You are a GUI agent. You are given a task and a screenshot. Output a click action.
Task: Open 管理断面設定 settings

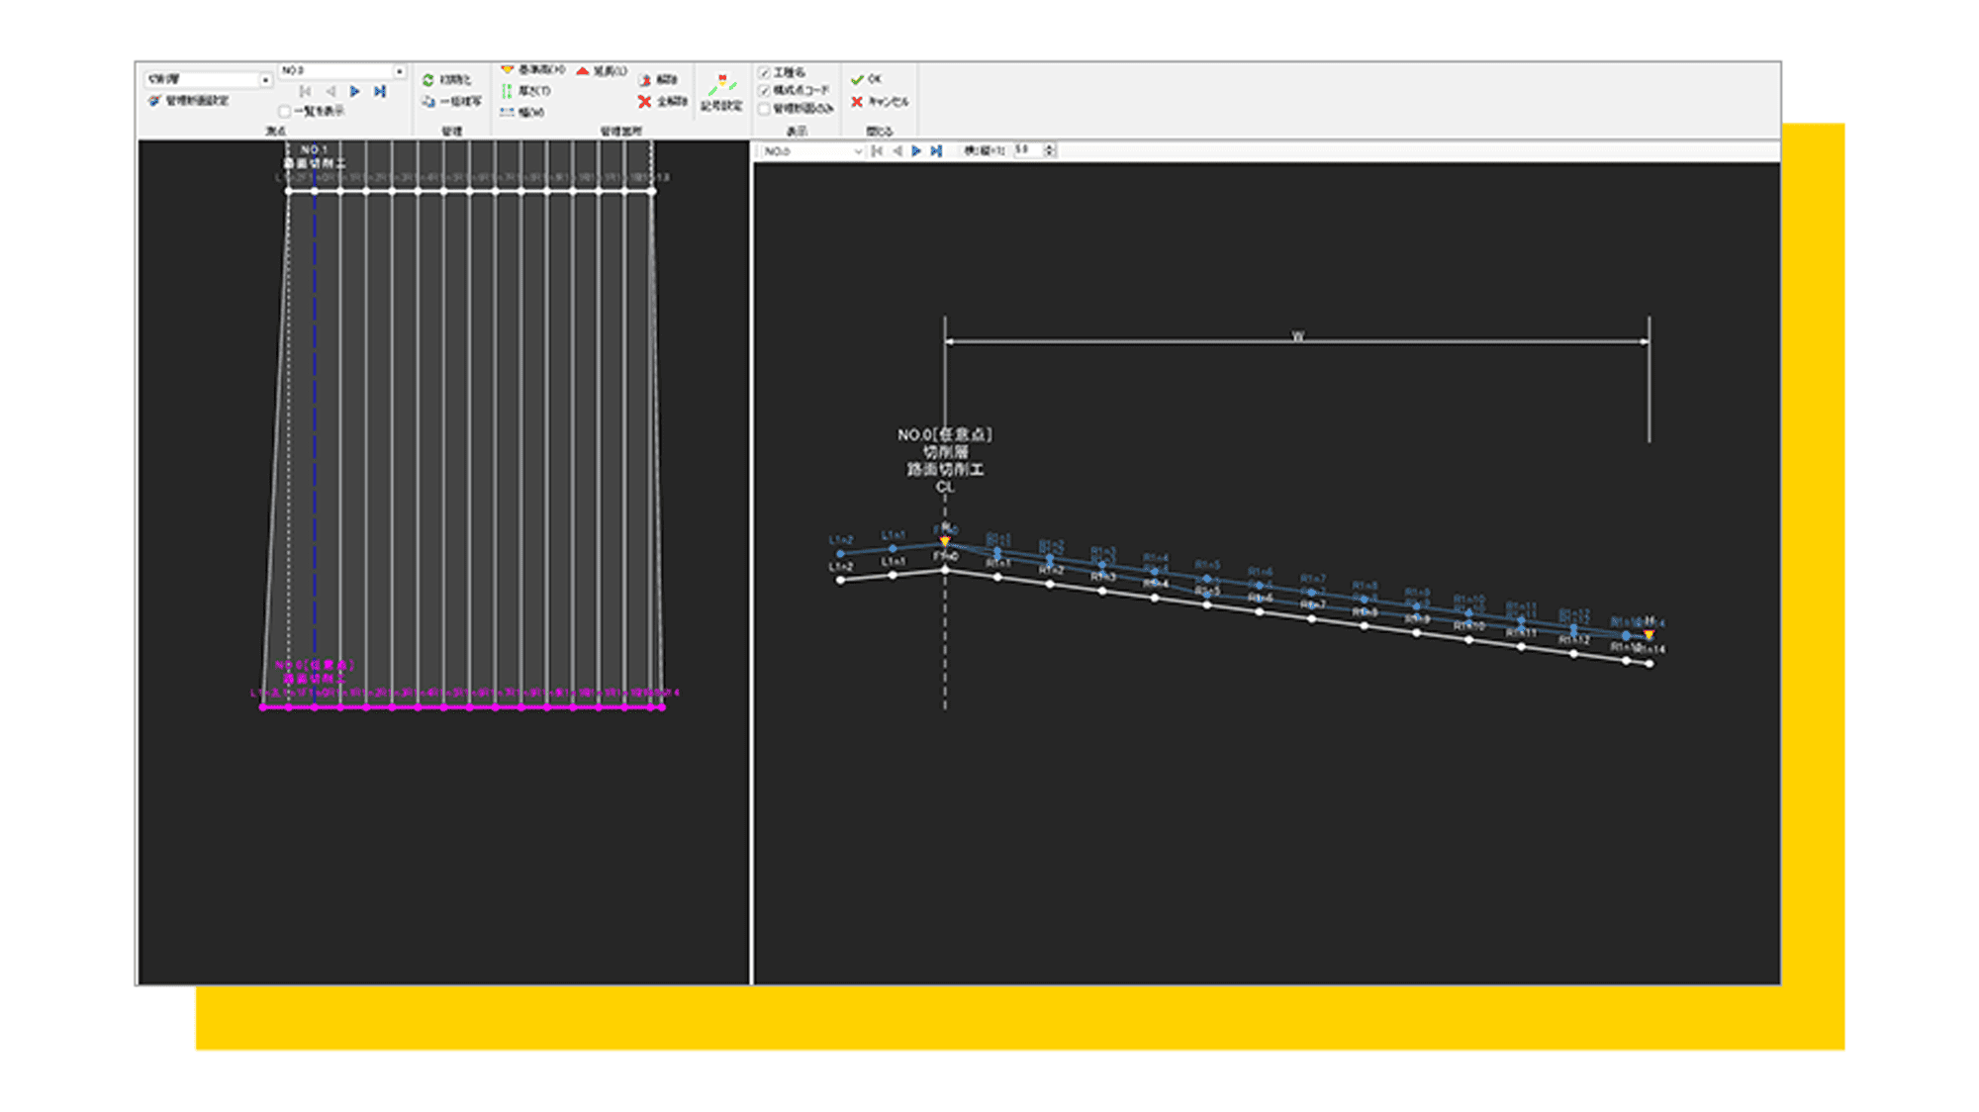[x=188, y=101]
